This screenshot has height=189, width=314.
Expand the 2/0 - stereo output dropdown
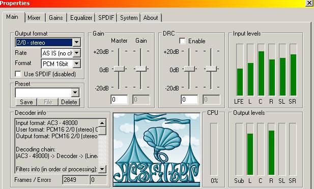point(76,42)
